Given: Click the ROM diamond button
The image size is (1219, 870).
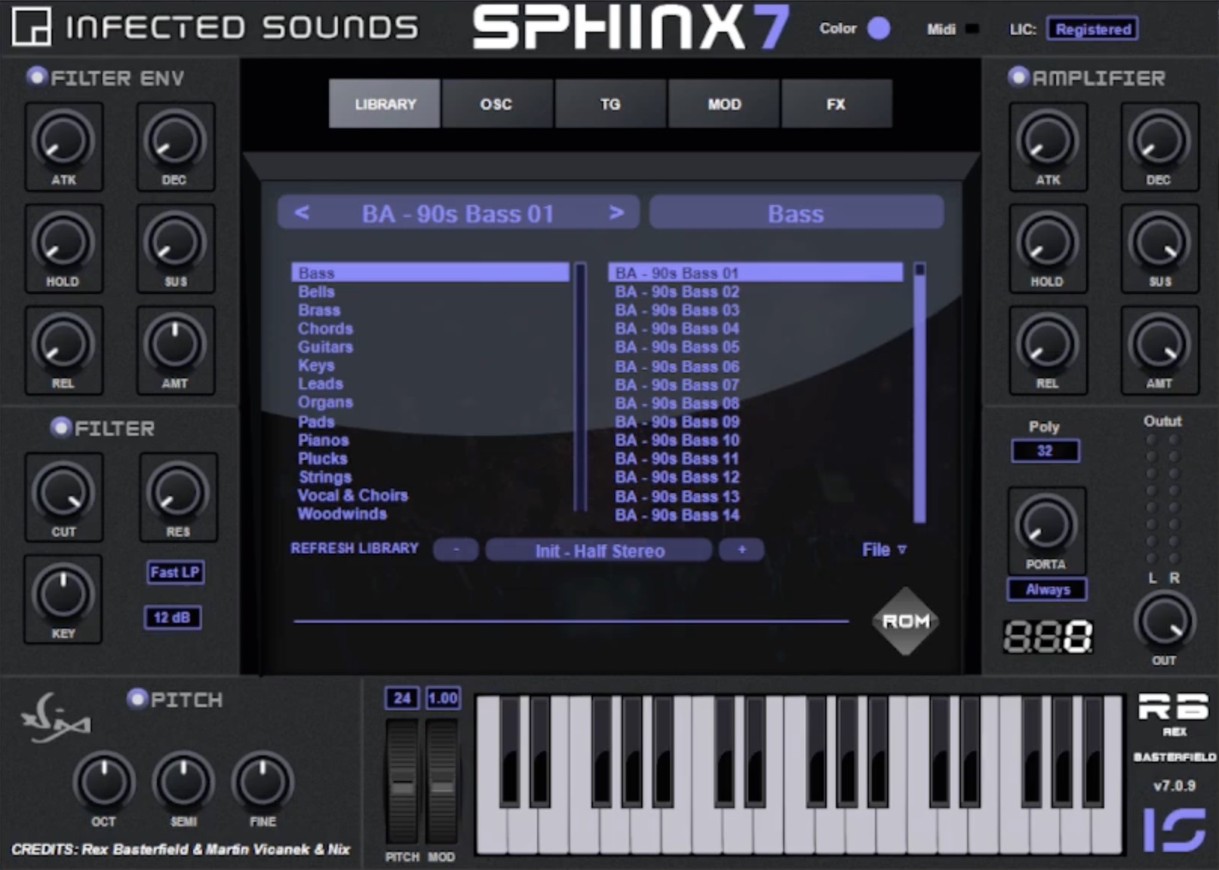Looking at the screenshot, I should 906,621.
